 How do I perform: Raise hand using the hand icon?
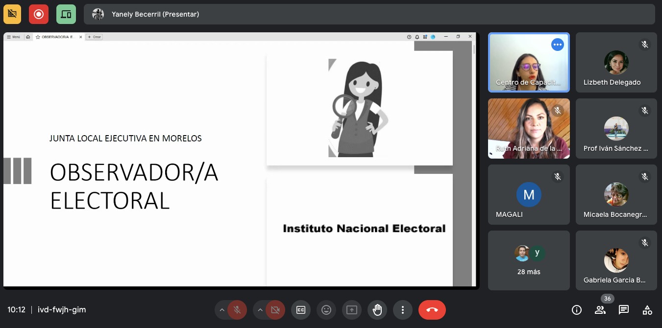click(377, 310)
